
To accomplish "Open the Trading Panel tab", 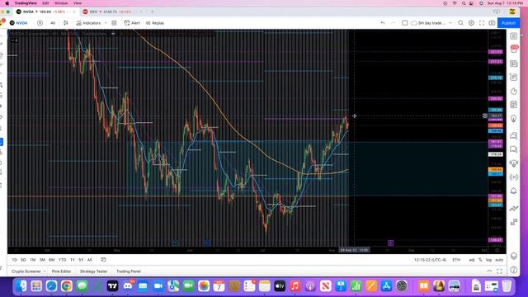I will point(129,271).
